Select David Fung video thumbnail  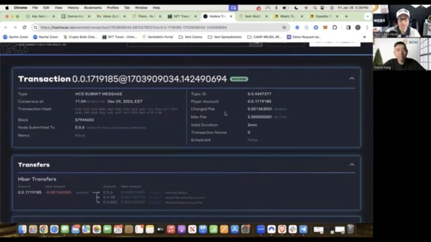tap(402, 54)
